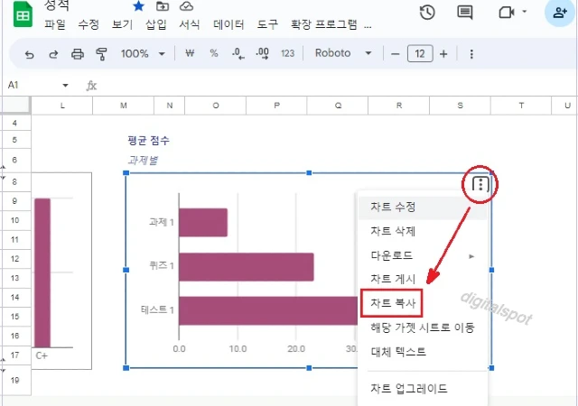Open version history clock icon
The width and height of the screenshot is (578, 406).
coord(427,13)
